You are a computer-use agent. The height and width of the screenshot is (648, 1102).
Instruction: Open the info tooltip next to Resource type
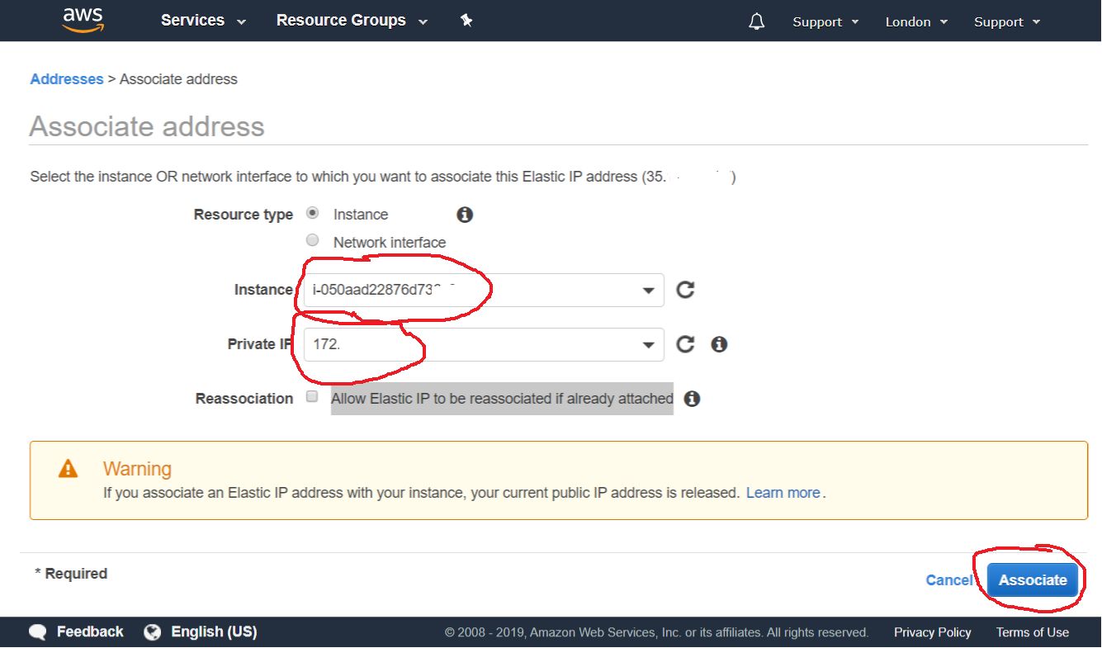click(x=464, y=215)
